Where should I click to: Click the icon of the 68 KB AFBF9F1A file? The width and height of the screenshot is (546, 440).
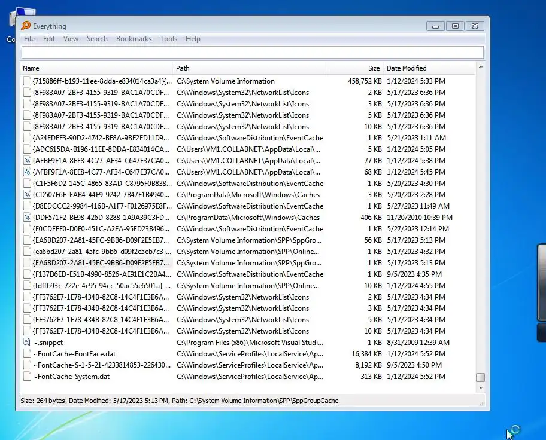(x=27, y=172)
